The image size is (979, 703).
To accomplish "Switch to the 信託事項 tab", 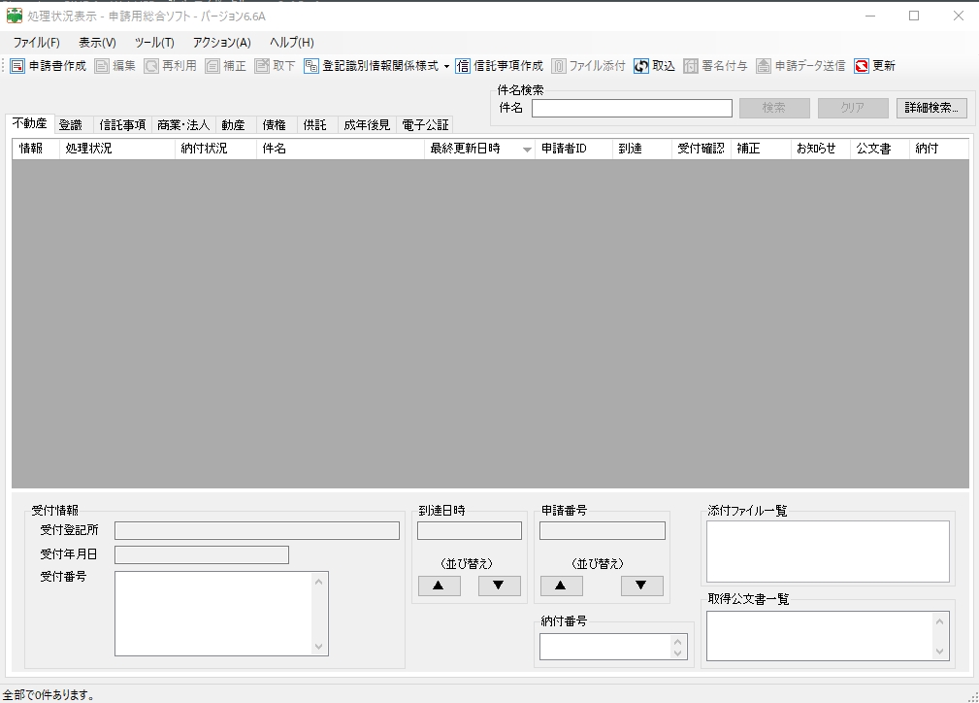I will (x=122, y=125).
